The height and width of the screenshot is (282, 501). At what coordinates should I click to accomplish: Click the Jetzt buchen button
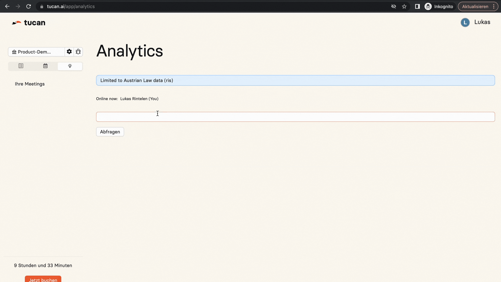43,279
